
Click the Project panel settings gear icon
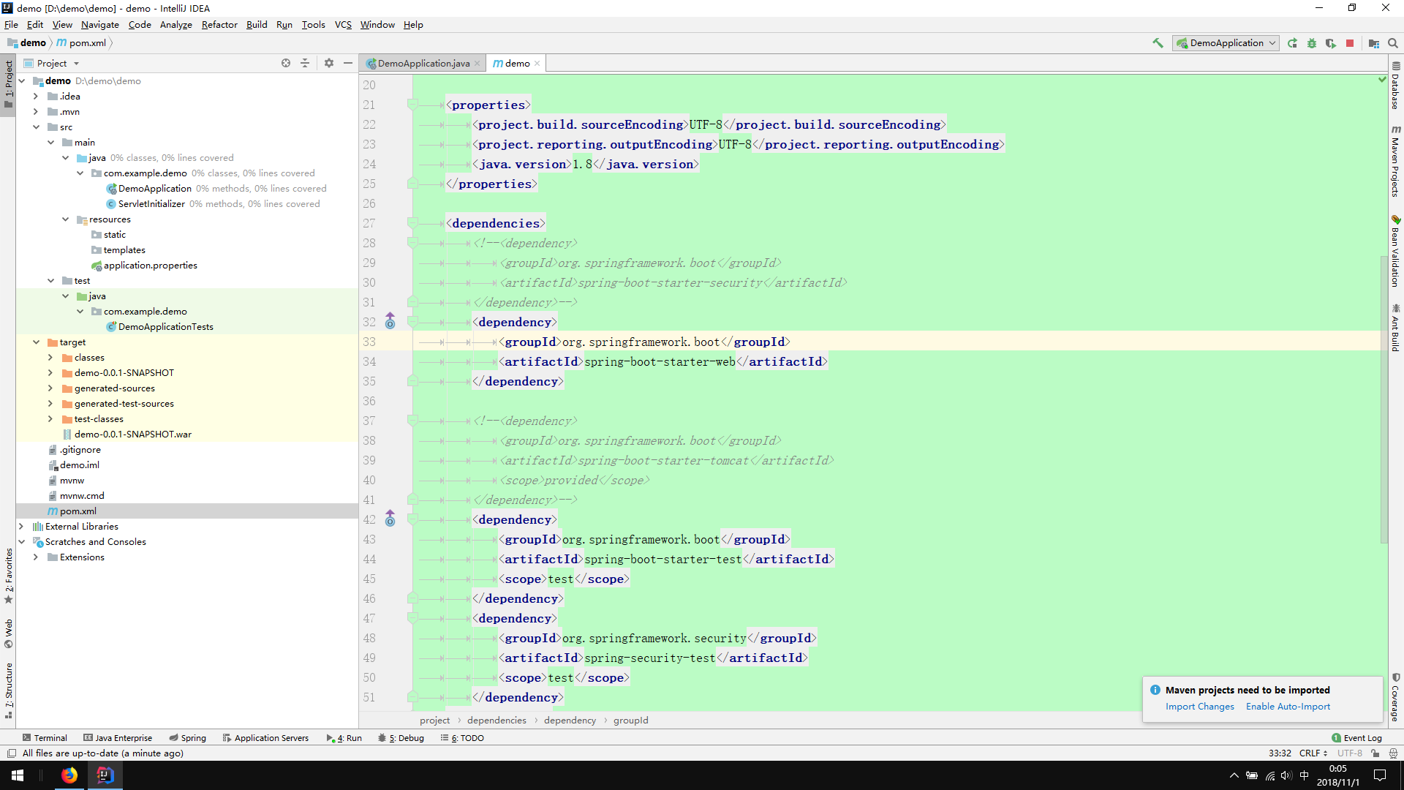[x=329, y=63]
